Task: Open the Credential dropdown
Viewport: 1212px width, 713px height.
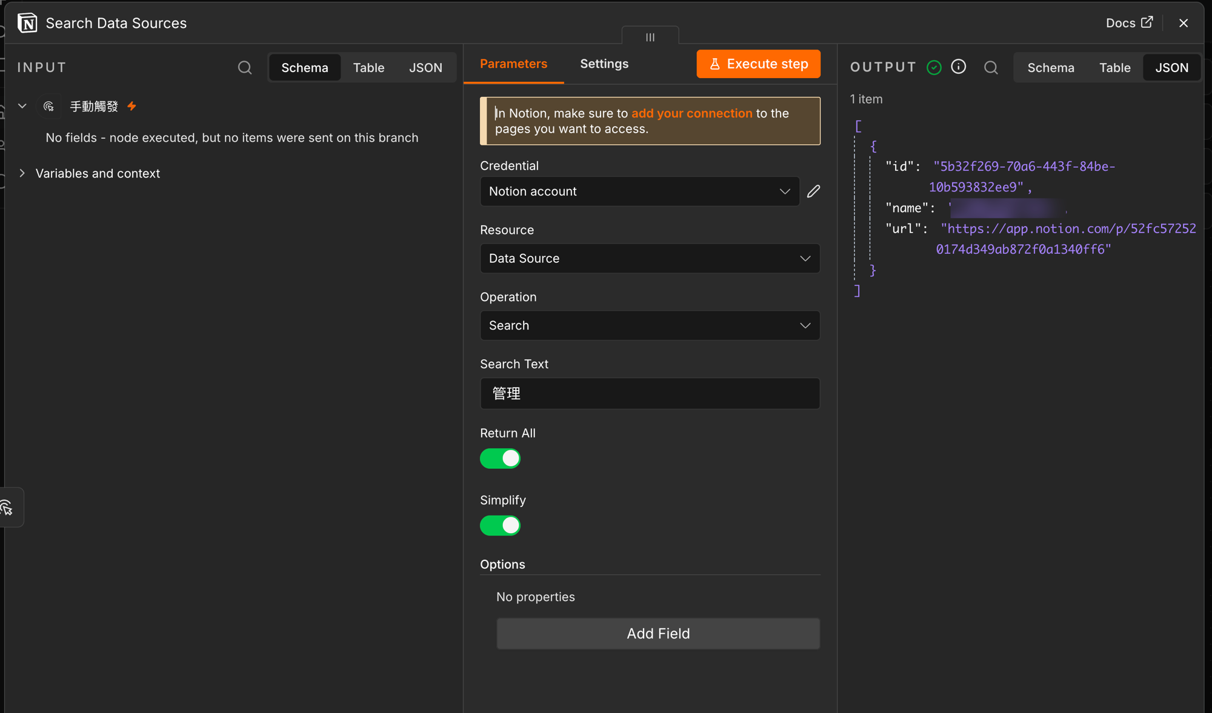Action: tap(639, 191)
